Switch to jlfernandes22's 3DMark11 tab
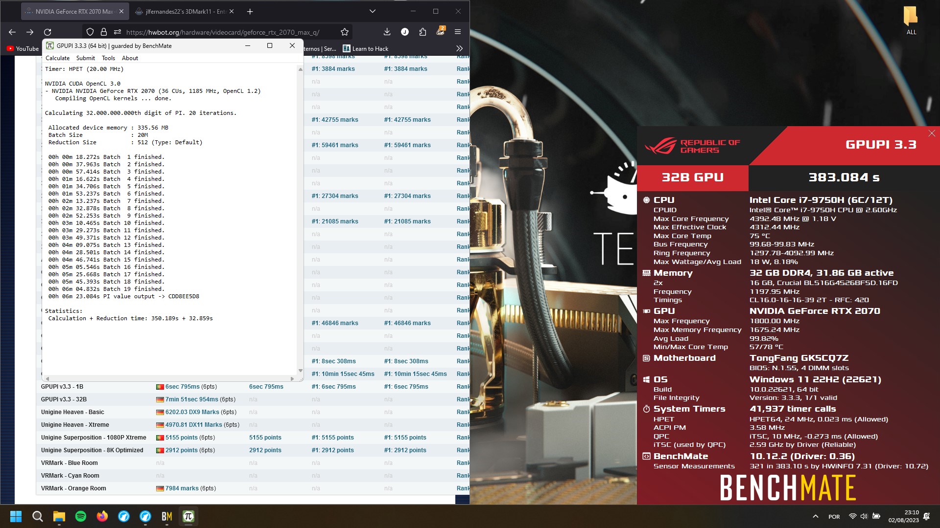Viewport: 940px width, 528px height. 186,11
